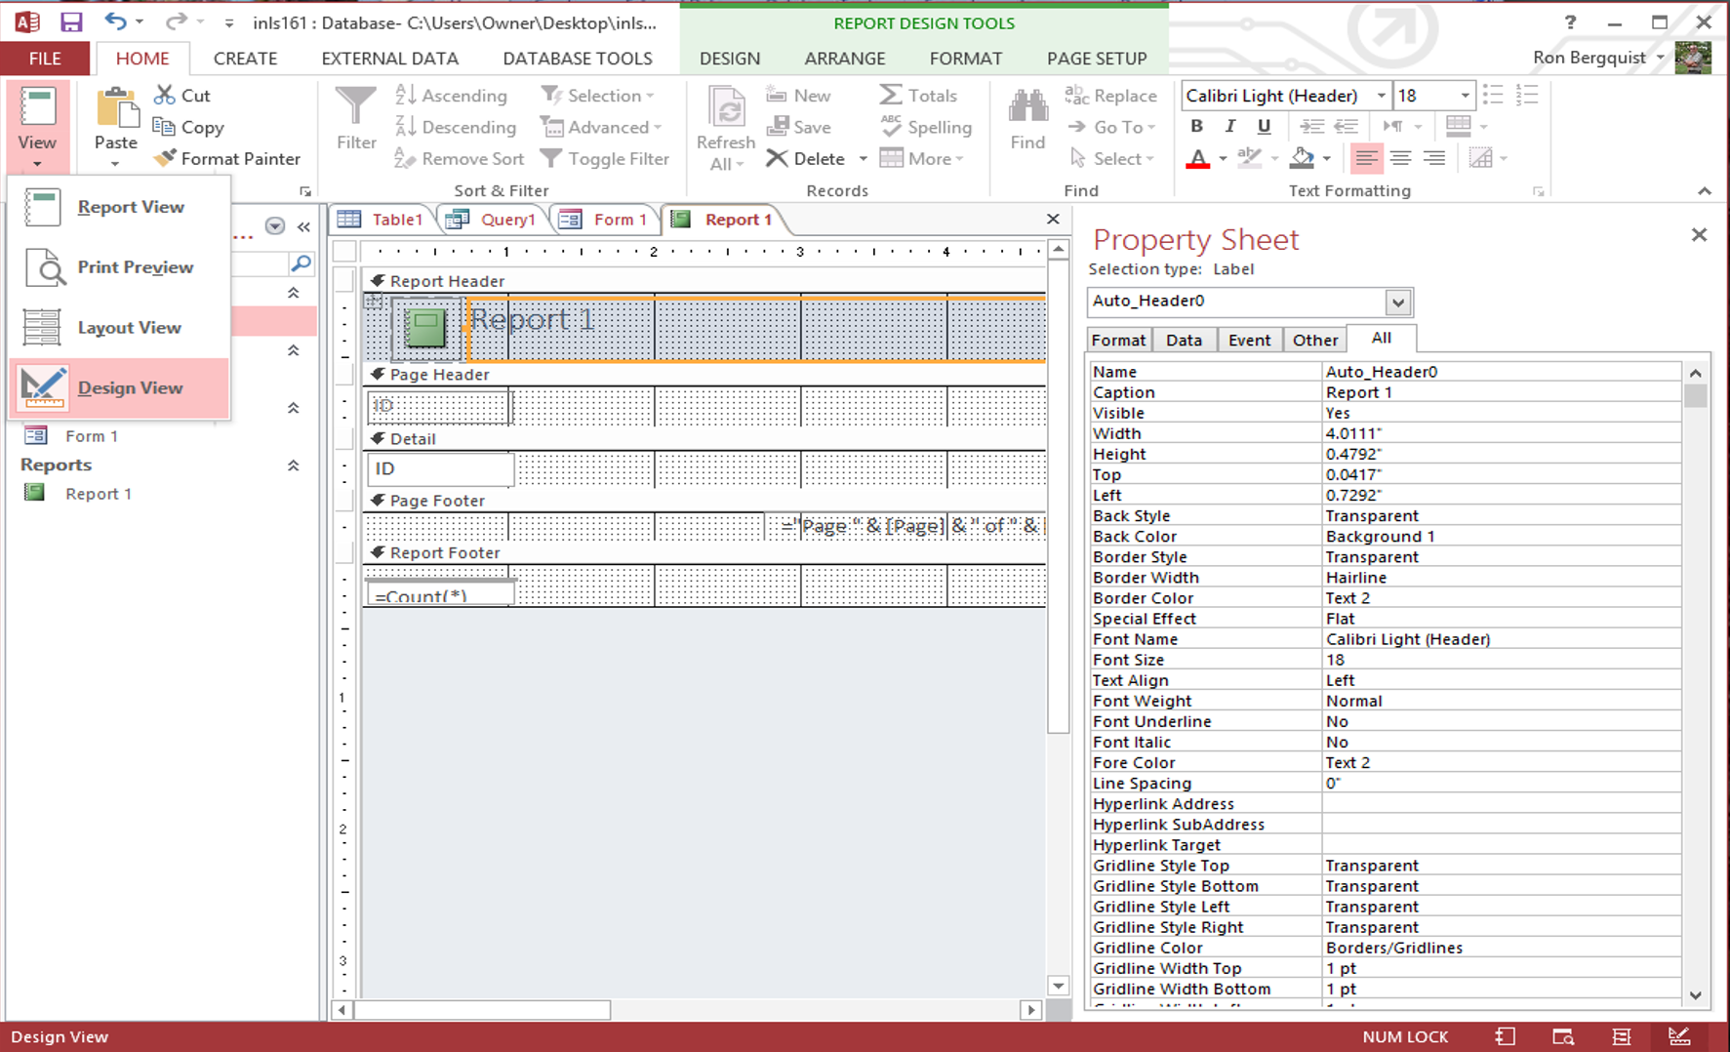Click the Toggle Filter button

(x=606, y=158)
